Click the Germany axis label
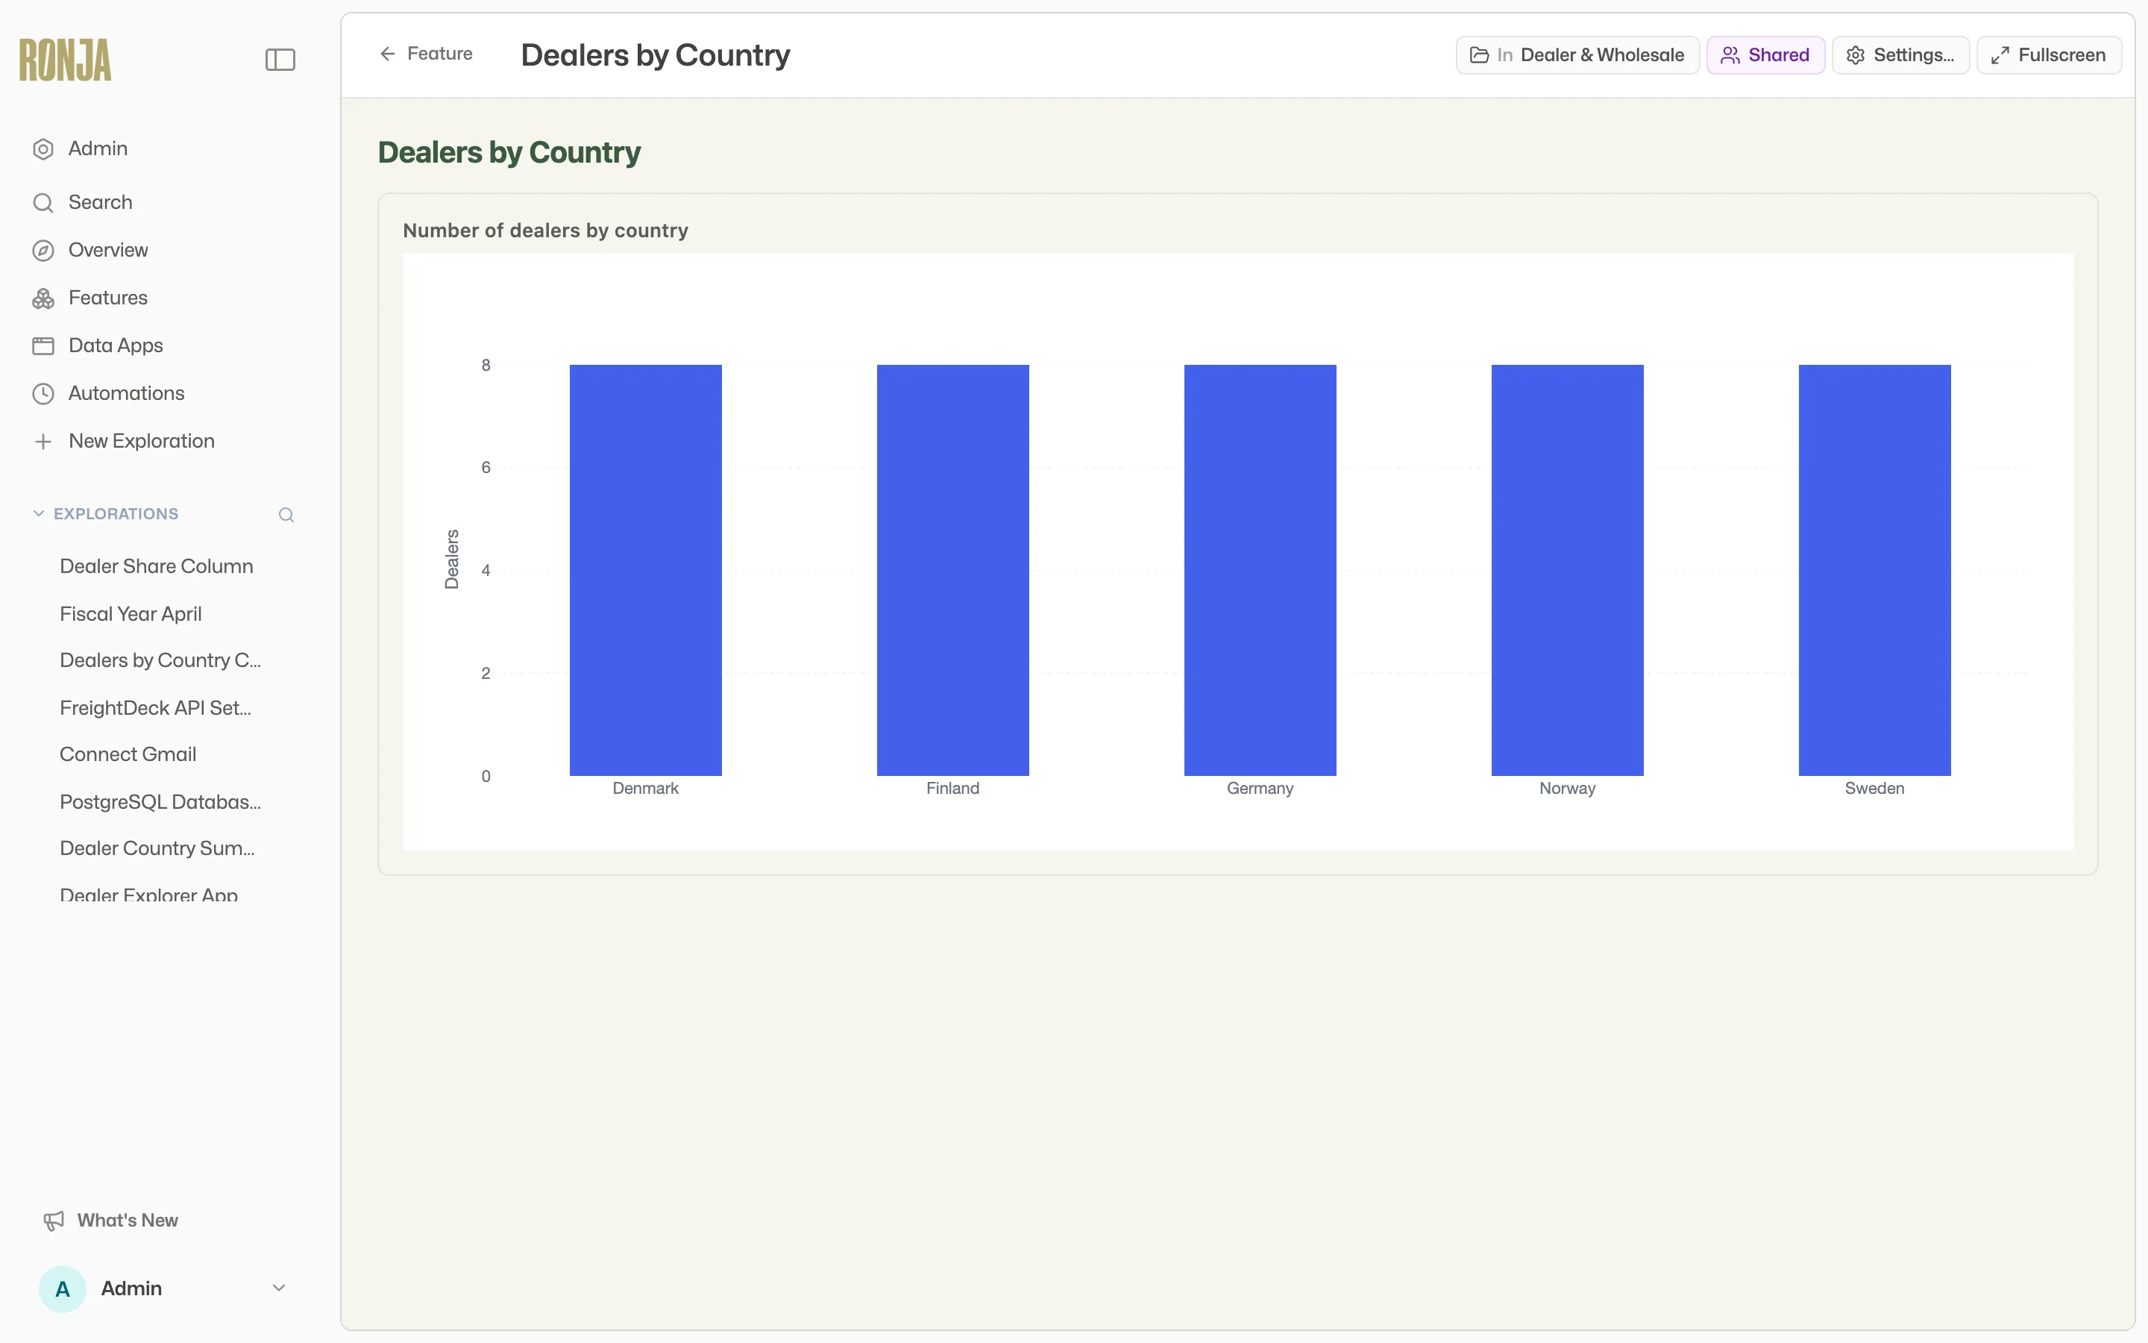This screenshot has width=2148, height=1343. click(1260, 789)
